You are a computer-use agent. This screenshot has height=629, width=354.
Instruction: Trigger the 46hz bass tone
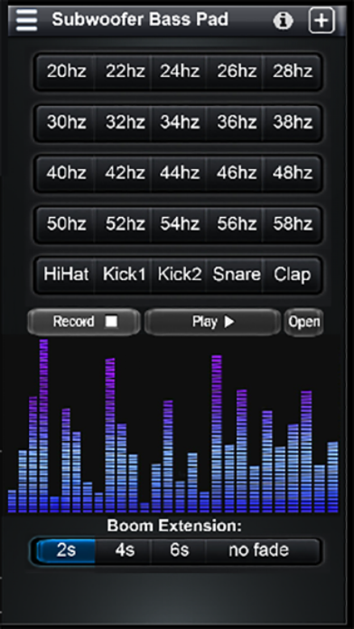coord(235,174)
